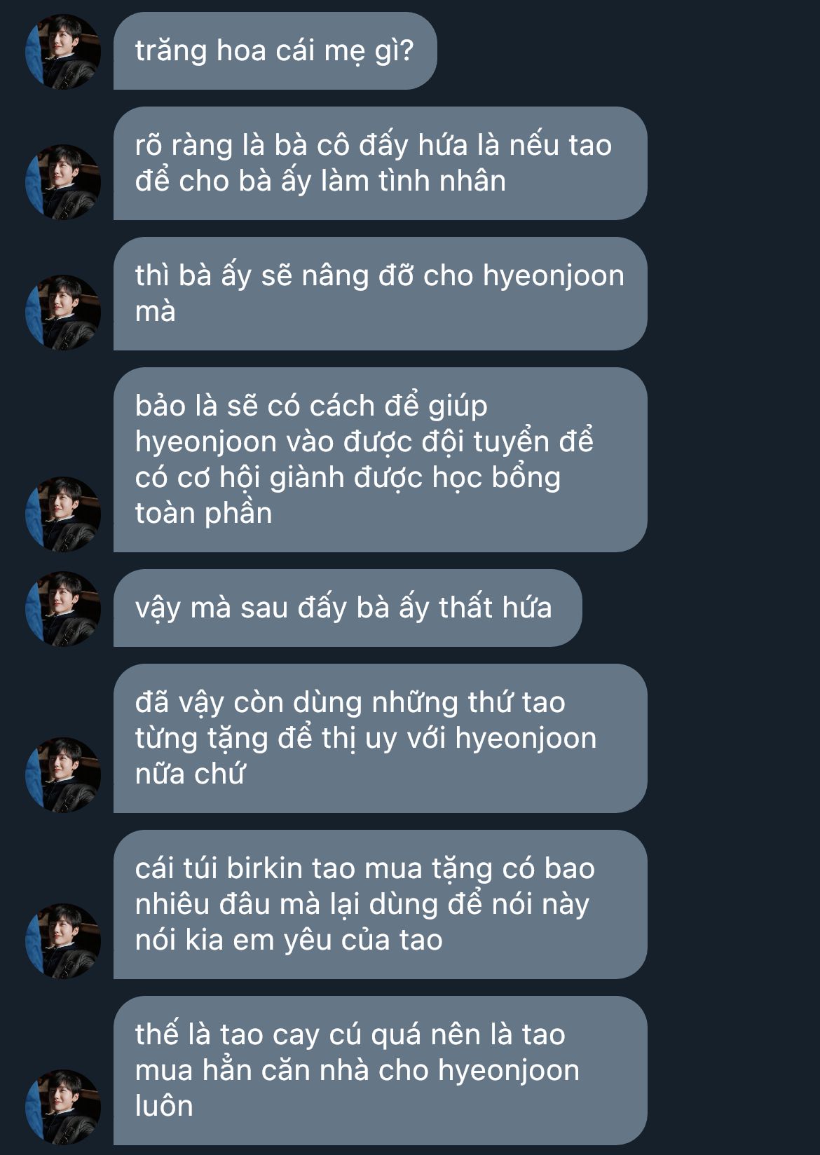820x1155 pixels.
Task: Select bubble 'thì bà ấy sẽ nâng đỡ cho hyeonjoon'
Action: tap(380, 294)
